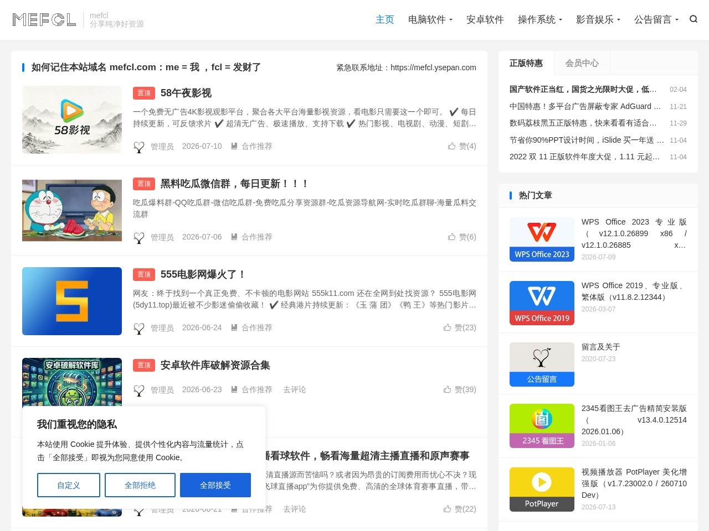Image resolution: width=709 pixels, height=531 pixels.
Task: Select the 正版特惠 tab
Action: pos(526,63)
